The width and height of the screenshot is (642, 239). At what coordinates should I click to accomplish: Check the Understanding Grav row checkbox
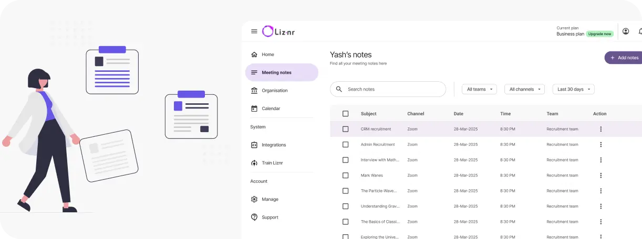(345, 207)
